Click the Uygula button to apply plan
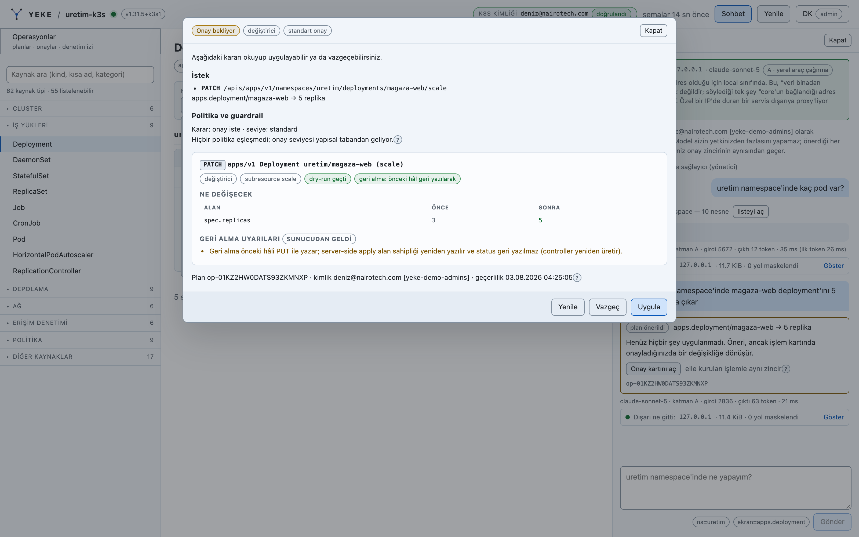 point(649,307)
